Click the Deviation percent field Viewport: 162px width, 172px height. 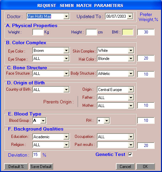(36, 155)
